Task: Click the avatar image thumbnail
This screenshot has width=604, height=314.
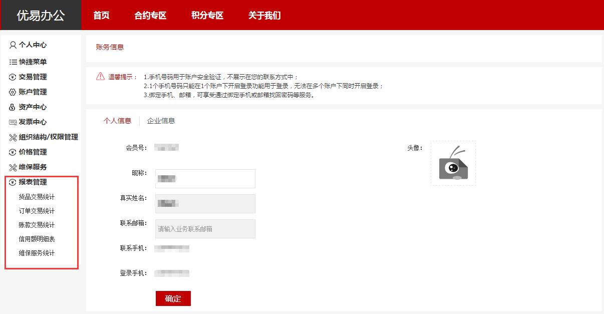Action: [x=453, y=163]
